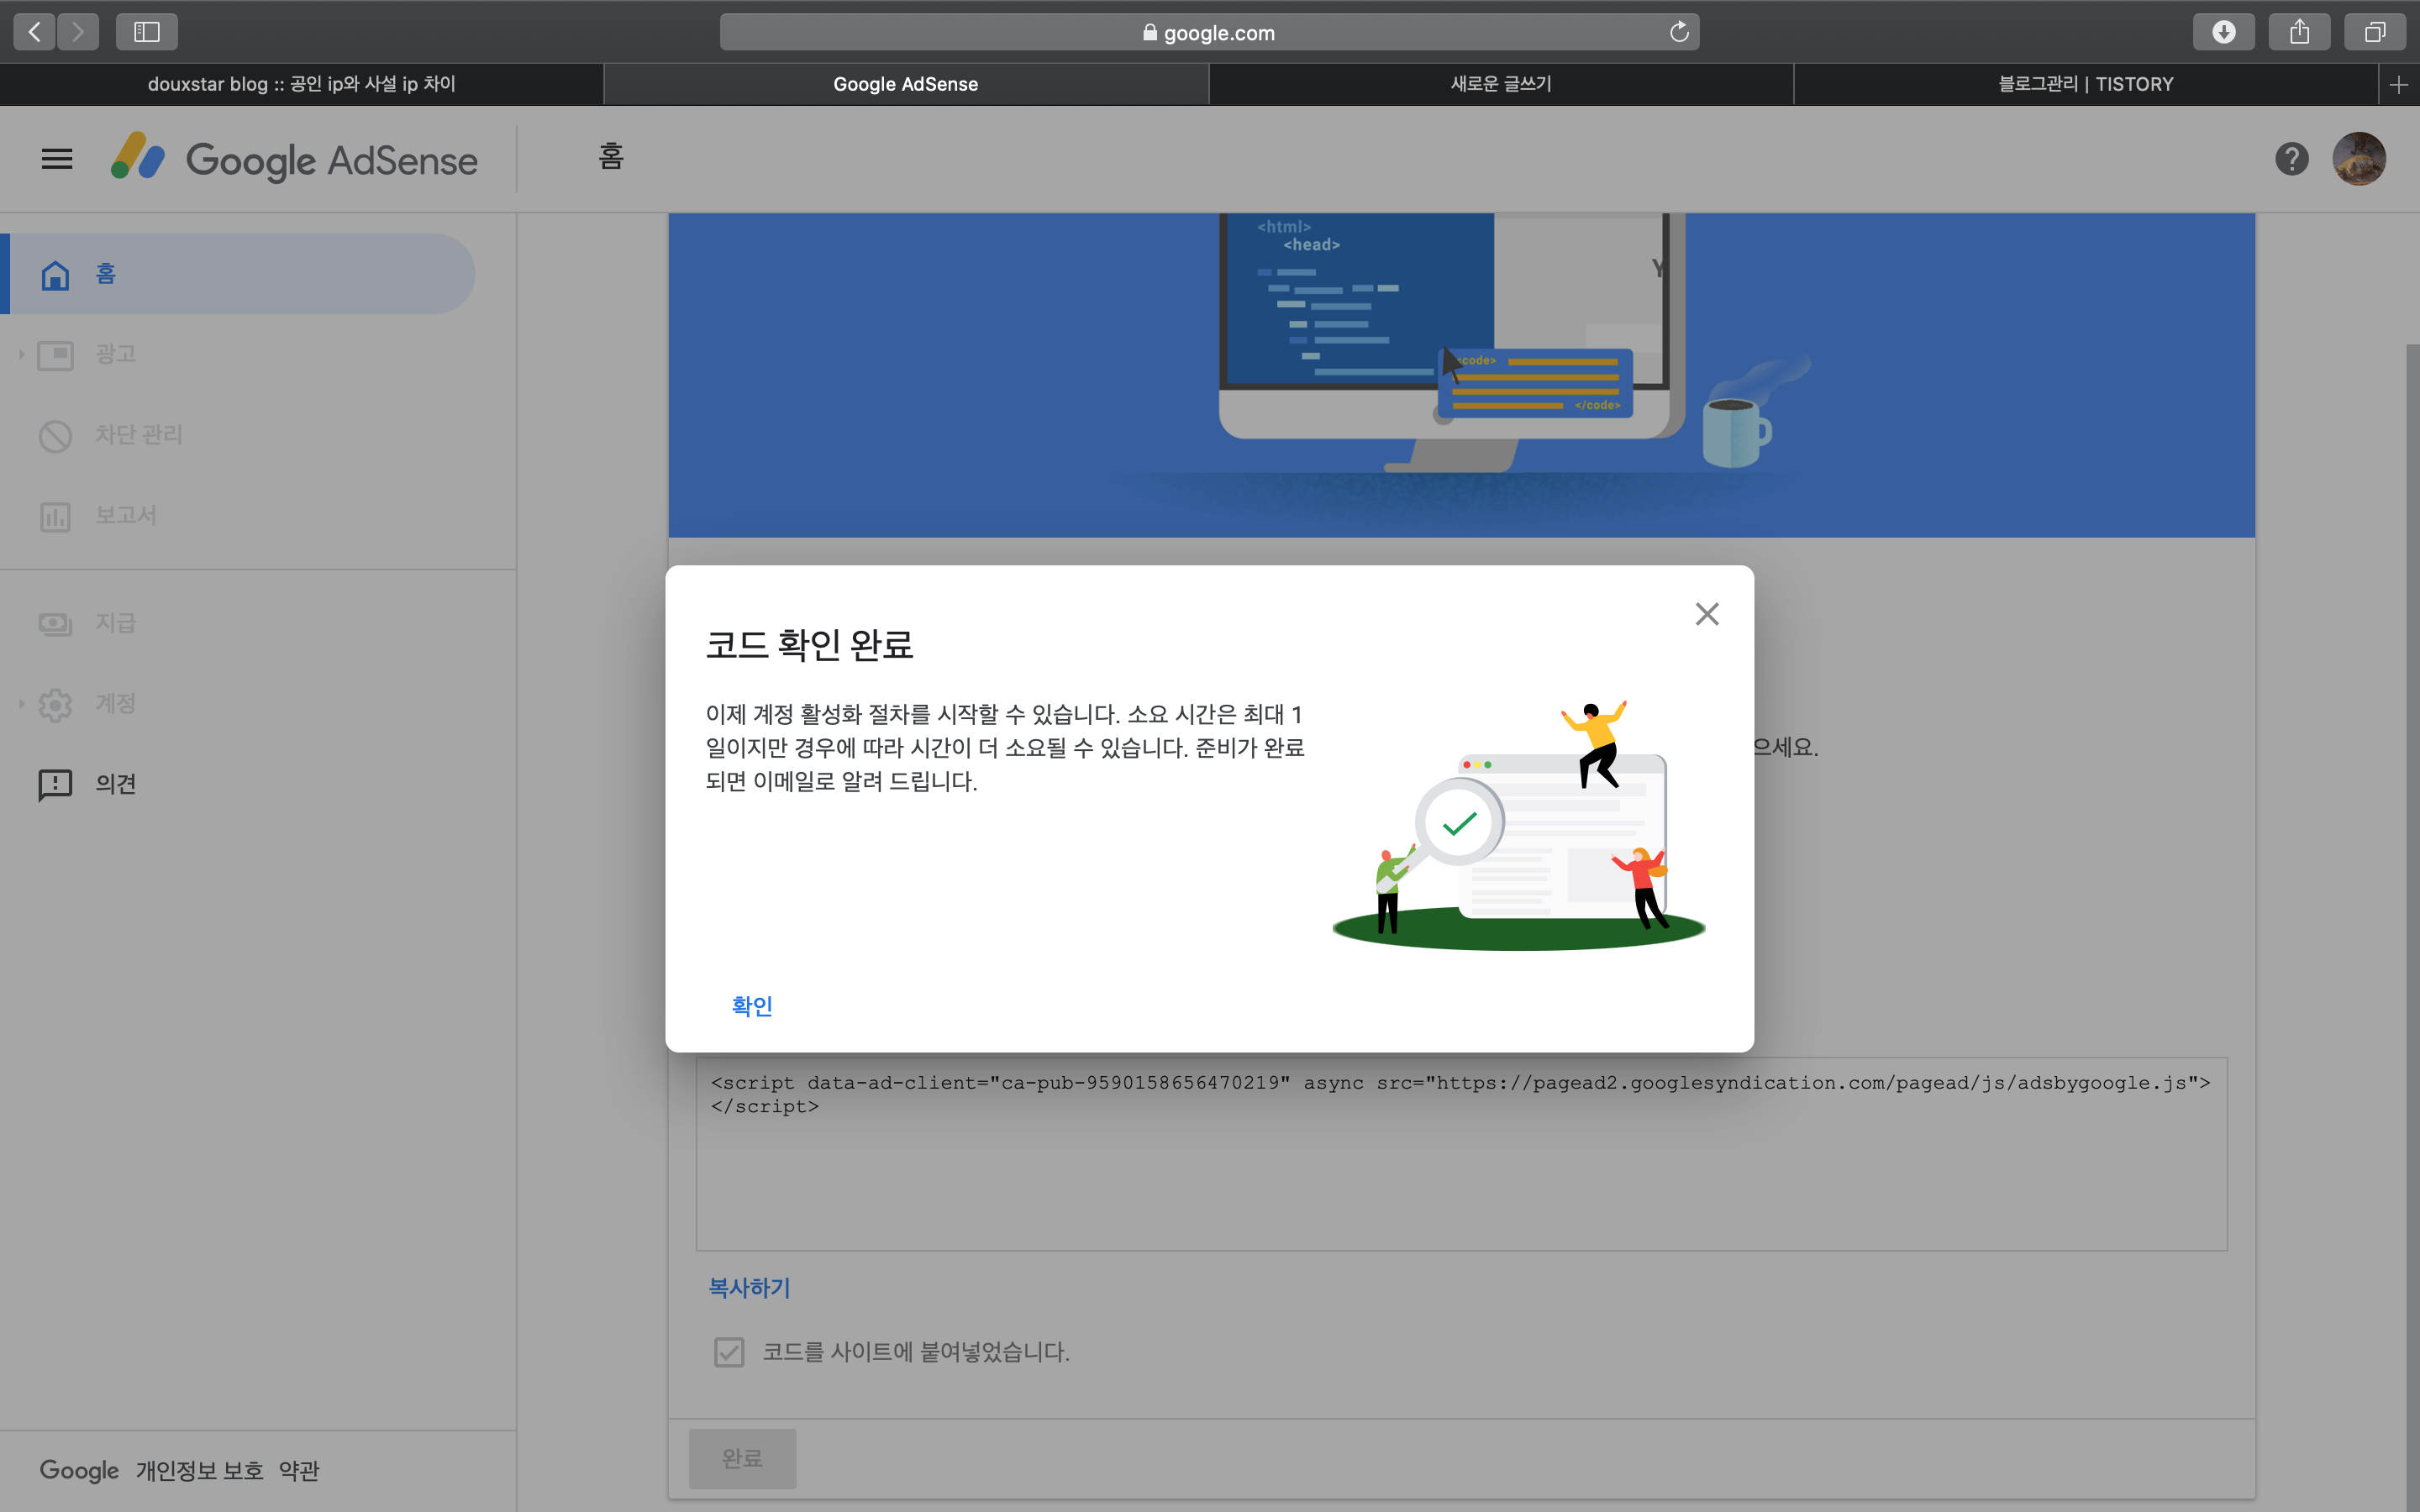Toggle the Safari sidebar button
Viewport: 2420px width, 1512px height.
[147, 32]
